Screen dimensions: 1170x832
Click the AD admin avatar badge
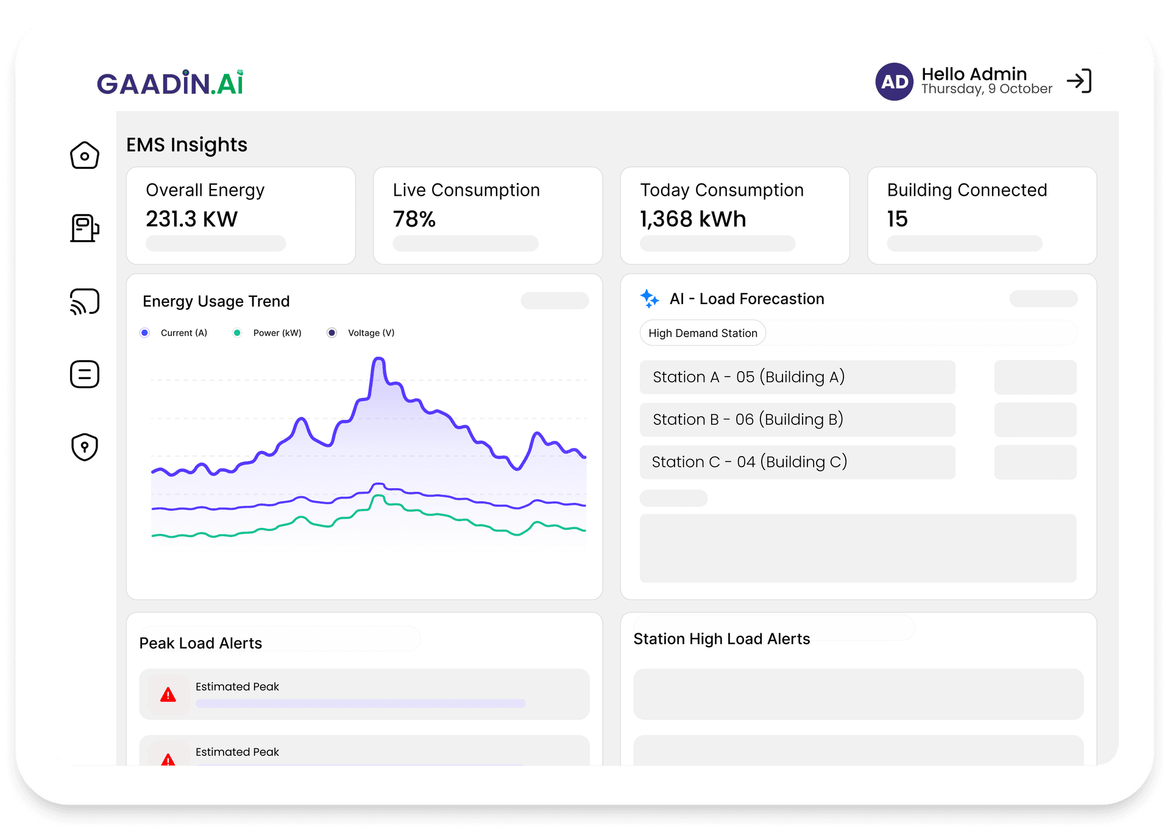[894, 81]
